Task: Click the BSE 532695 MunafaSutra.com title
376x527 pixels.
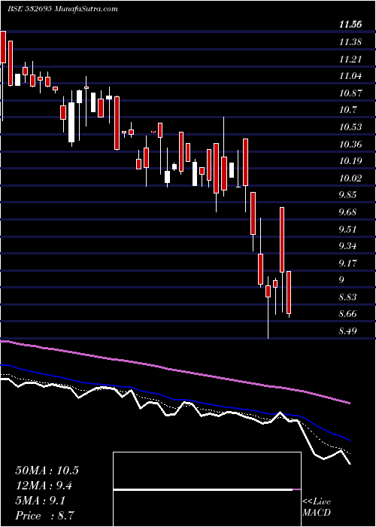Action: (62, 9)
